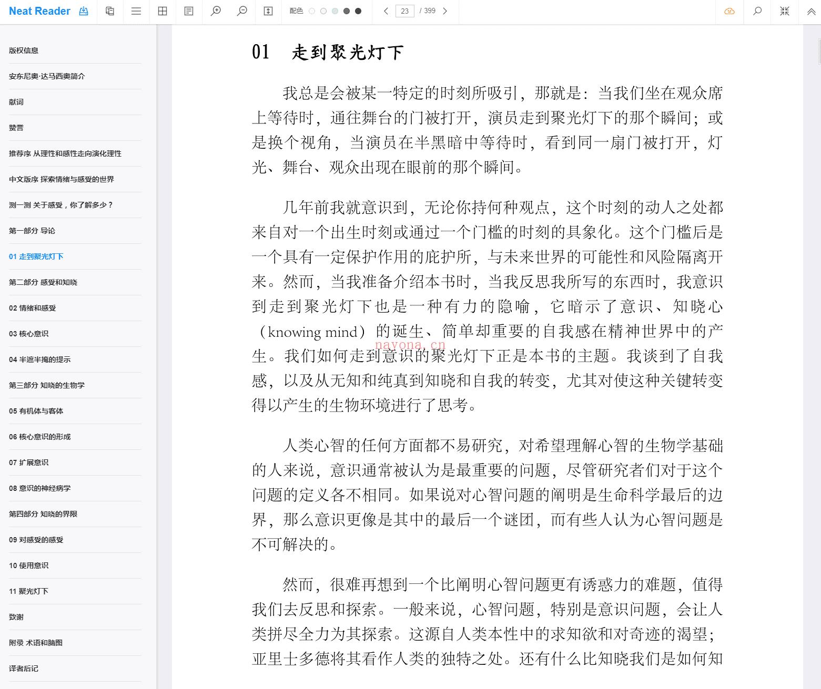This screenshot has width=821, height=689.
Task: Select the white color theme swatch
Action: [x=312, y=11]
